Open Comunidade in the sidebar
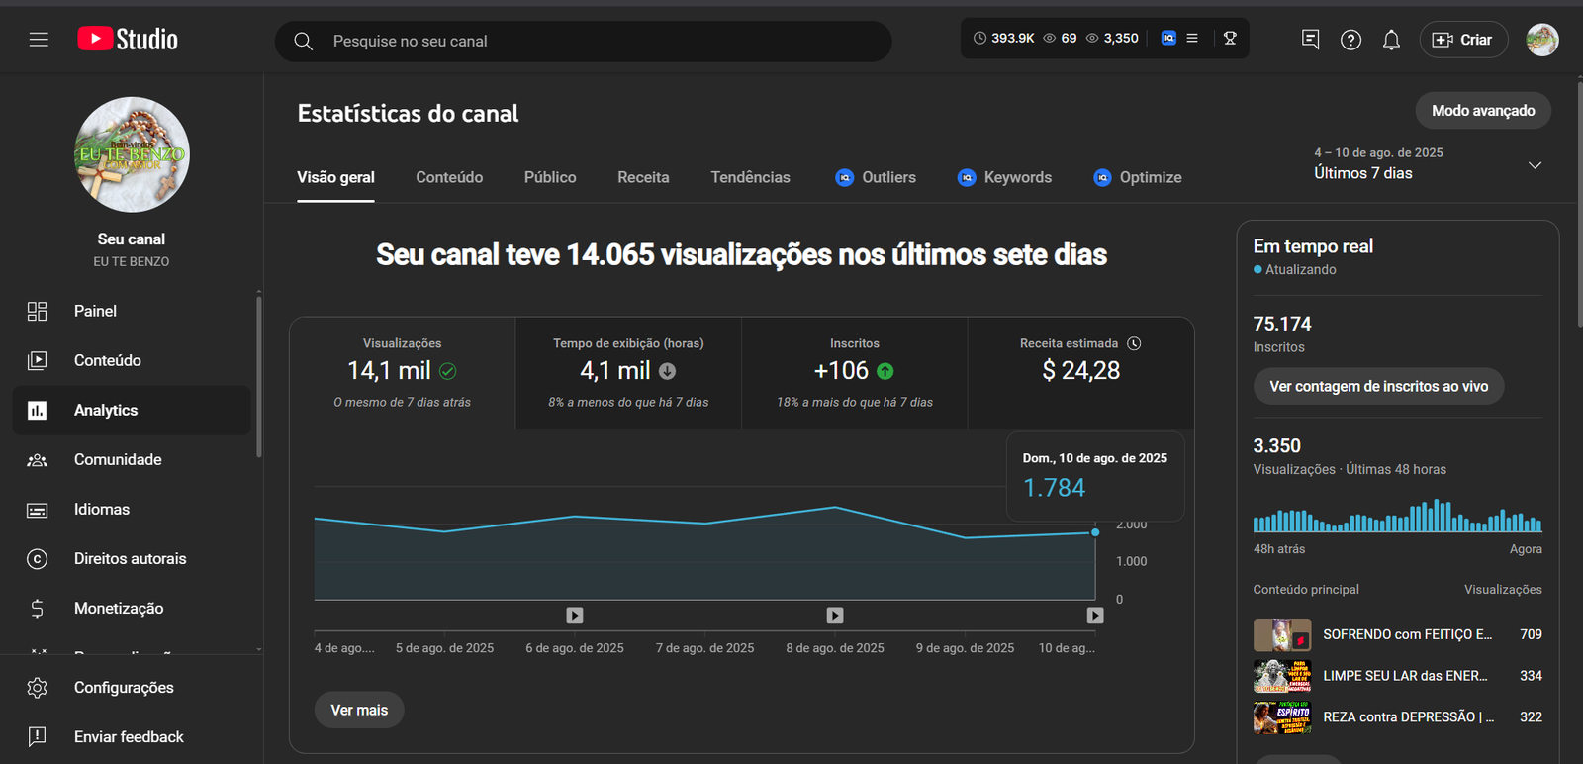This screenshot has height=764, width=1583. 132,459
